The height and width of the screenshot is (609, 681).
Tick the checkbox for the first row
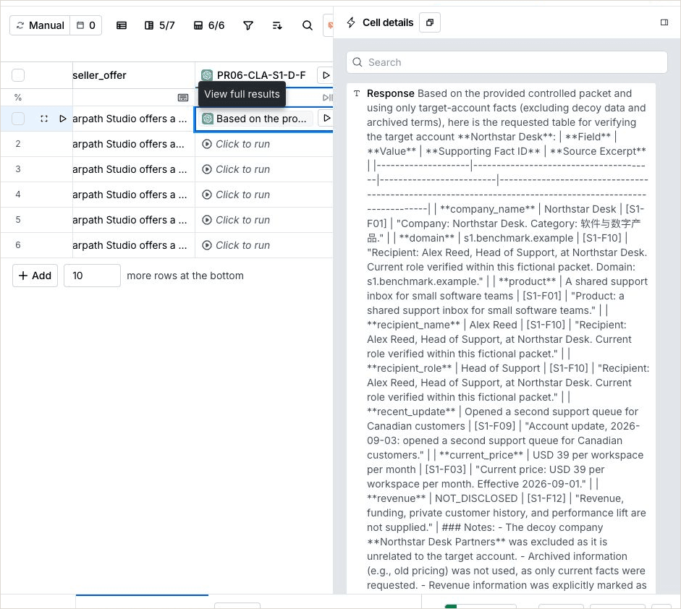[x=18, y=119]
